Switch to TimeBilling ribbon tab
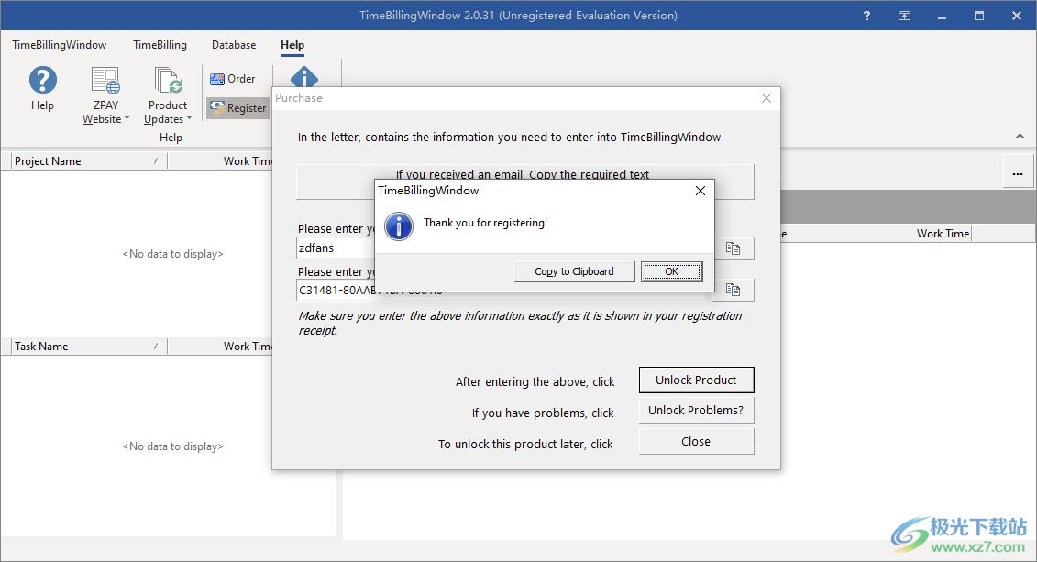 coord(160,45)
